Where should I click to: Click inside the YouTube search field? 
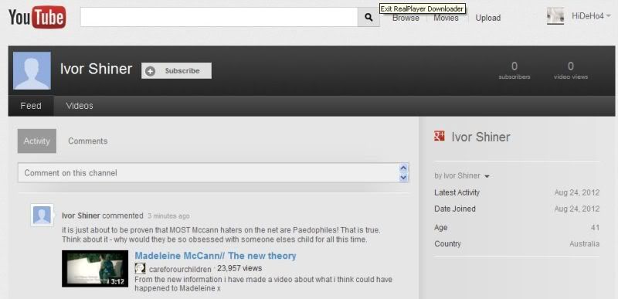tap(219, 17)
